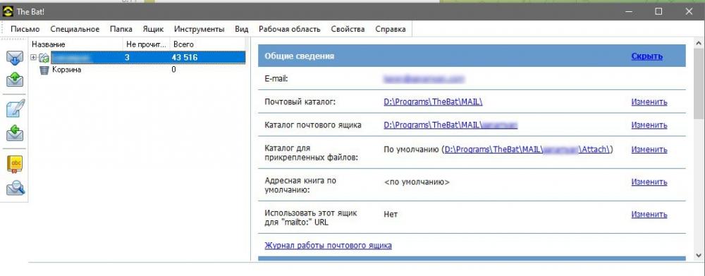Click the <по умолчанию> address book value

(x=417, y=182)
